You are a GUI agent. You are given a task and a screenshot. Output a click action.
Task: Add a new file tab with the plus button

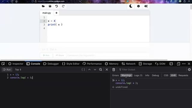(x=56, y=13)
